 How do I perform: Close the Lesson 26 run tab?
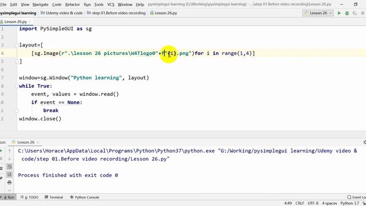tap(38, 142)
